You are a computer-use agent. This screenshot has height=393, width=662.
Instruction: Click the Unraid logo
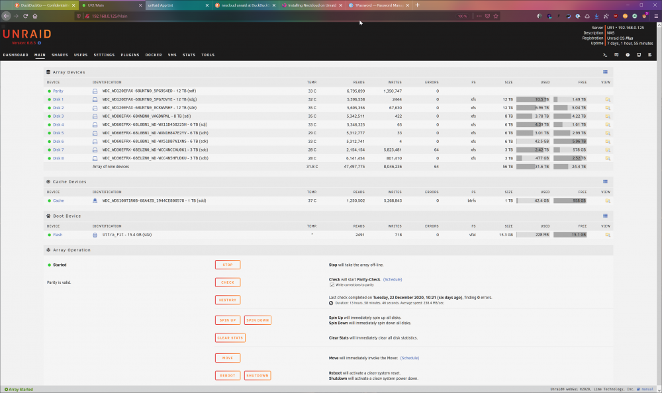(27, 34)
